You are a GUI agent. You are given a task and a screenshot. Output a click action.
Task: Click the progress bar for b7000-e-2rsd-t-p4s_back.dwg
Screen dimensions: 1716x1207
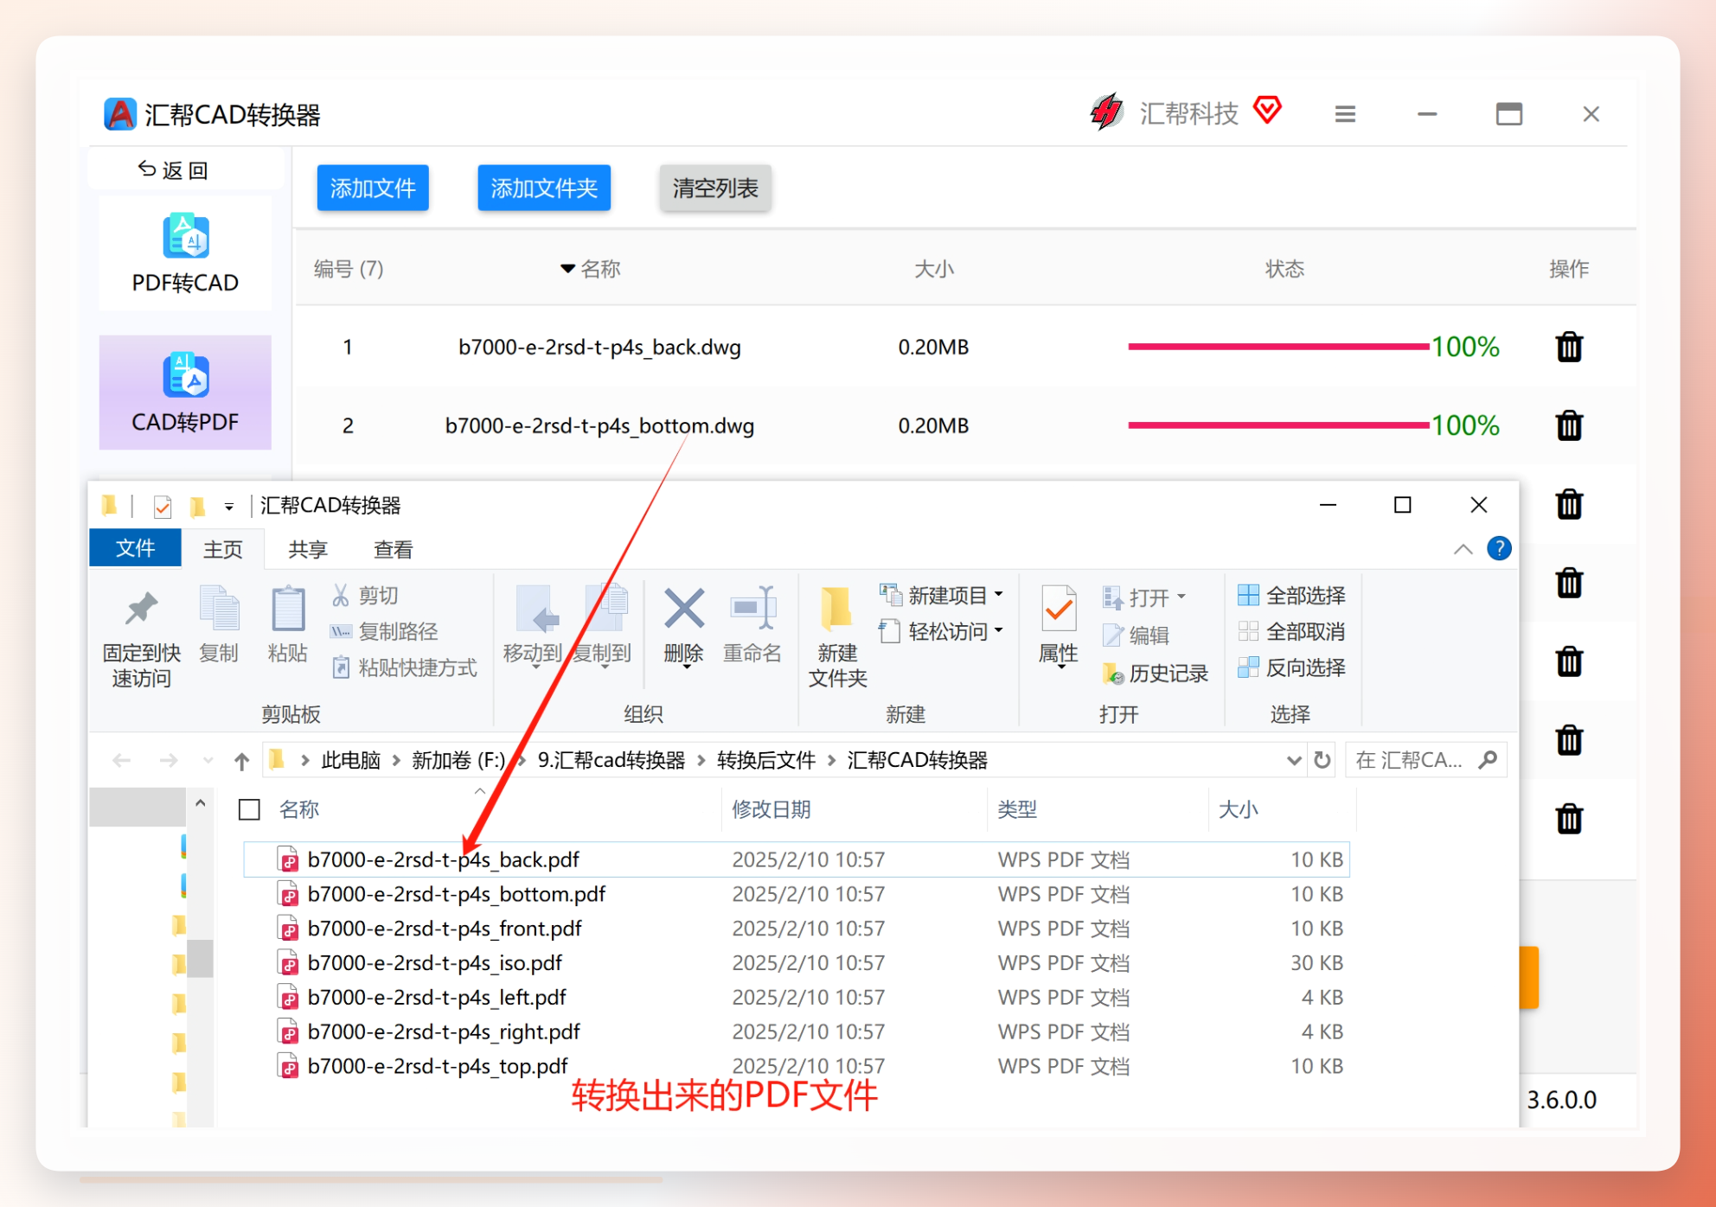tap(1278, 347)
